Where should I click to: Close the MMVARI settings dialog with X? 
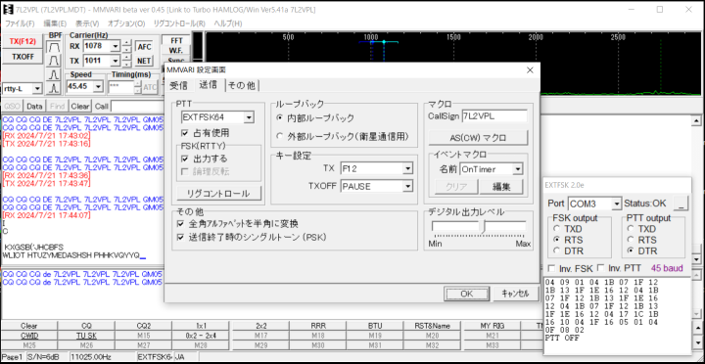click(530, 70)
